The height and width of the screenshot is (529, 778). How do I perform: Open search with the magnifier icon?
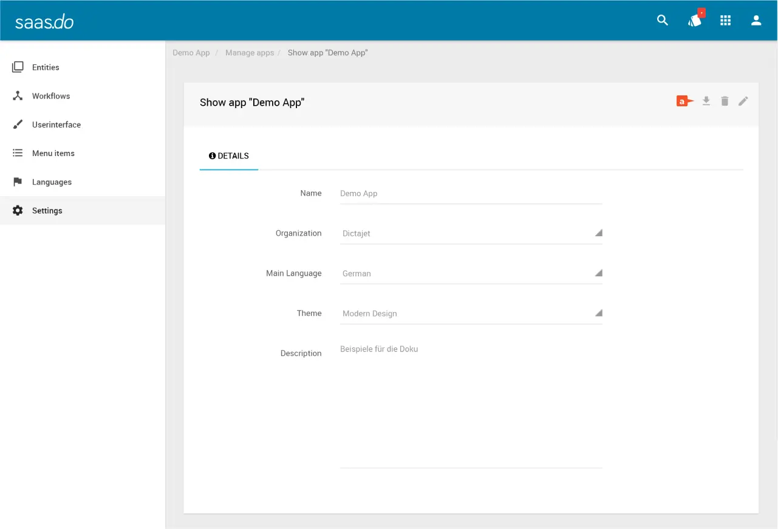(663, 21)
